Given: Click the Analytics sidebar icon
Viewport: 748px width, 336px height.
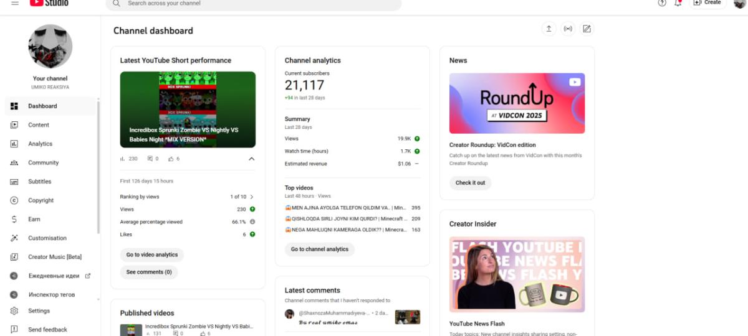Looking at the screenshot, I should 14,144.
